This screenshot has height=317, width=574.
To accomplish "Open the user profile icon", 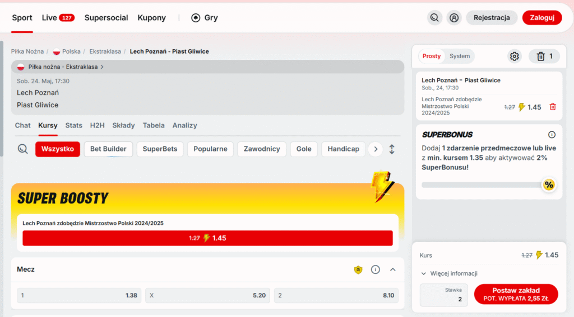I will [x=454, y=17].
